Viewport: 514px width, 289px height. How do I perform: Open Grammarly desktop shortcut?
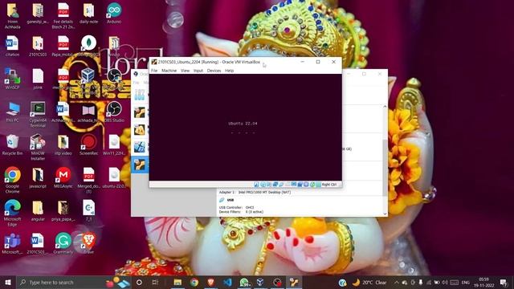[63, 244]
